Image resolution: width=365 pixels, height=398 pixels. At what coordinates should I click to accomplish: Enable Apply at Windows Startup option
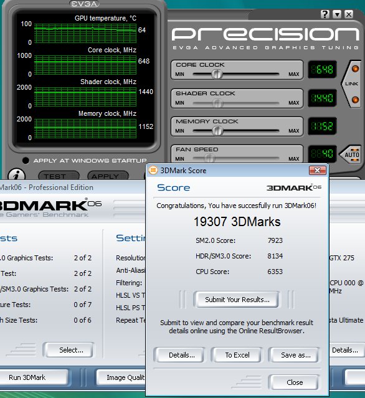pos(26,161)
